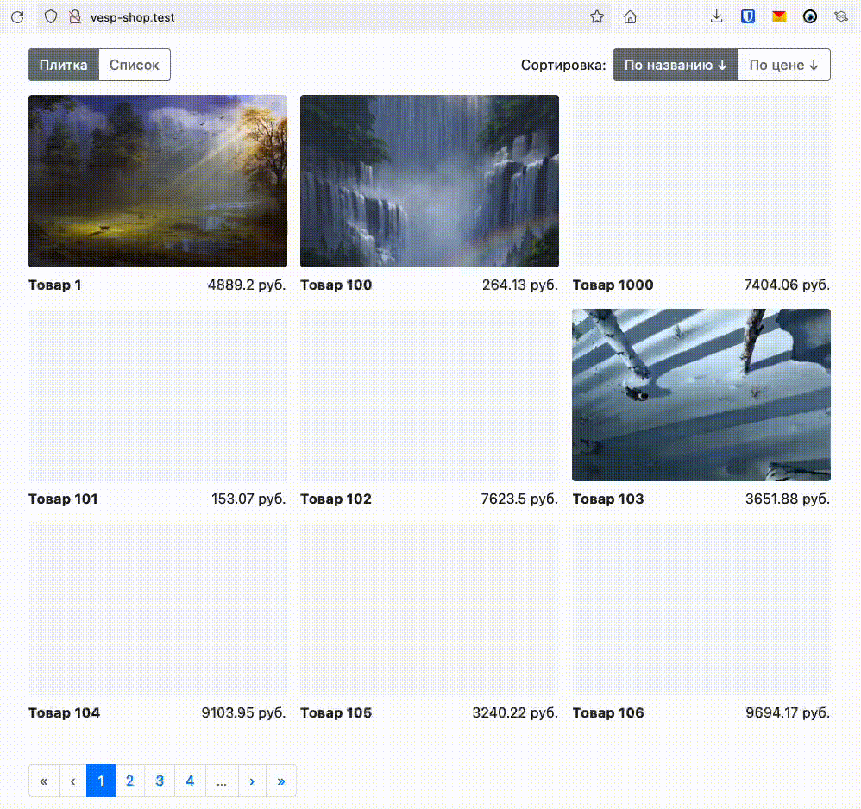Bookmark this page with the star icon
The height and width of the screenshot is (809, 861).
pos(597,17)
